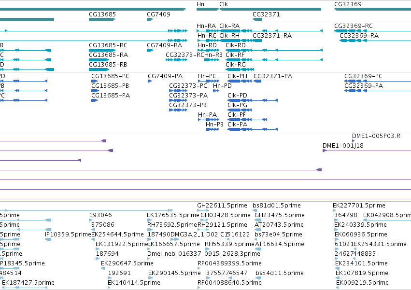The height and width of the screenshot is (290, 411).
Task: Click transcript label CG13685-RC
Action: (x=108, y=45)
